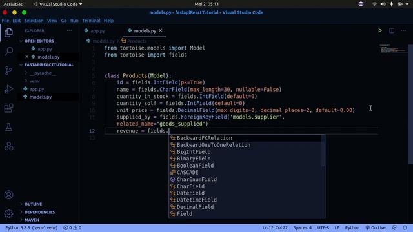
Task: Open errors and warnings problems indicator
Action: coord(72,227)
